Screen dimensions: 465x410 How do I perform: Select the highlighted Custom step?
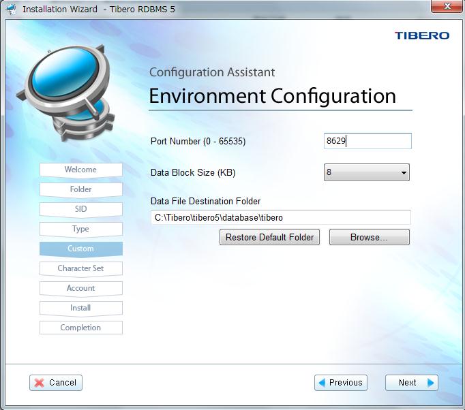tap(81, 249)
